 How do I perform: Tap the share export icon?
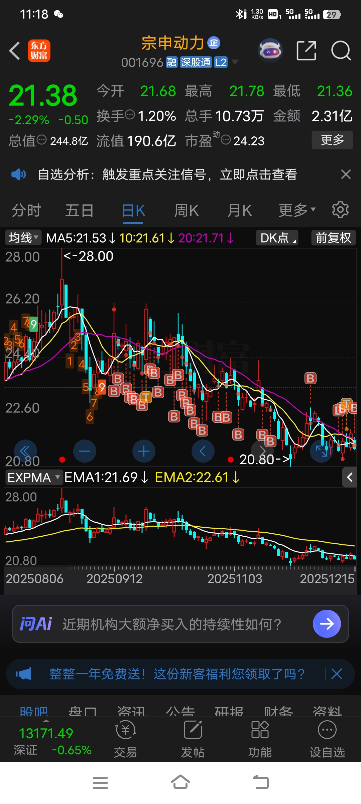point(307,51)
